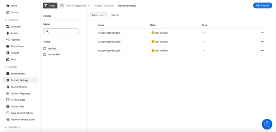Click the SSL Certificates lock icon
Screen dimensions: 276x132
(x=8, y=87)
